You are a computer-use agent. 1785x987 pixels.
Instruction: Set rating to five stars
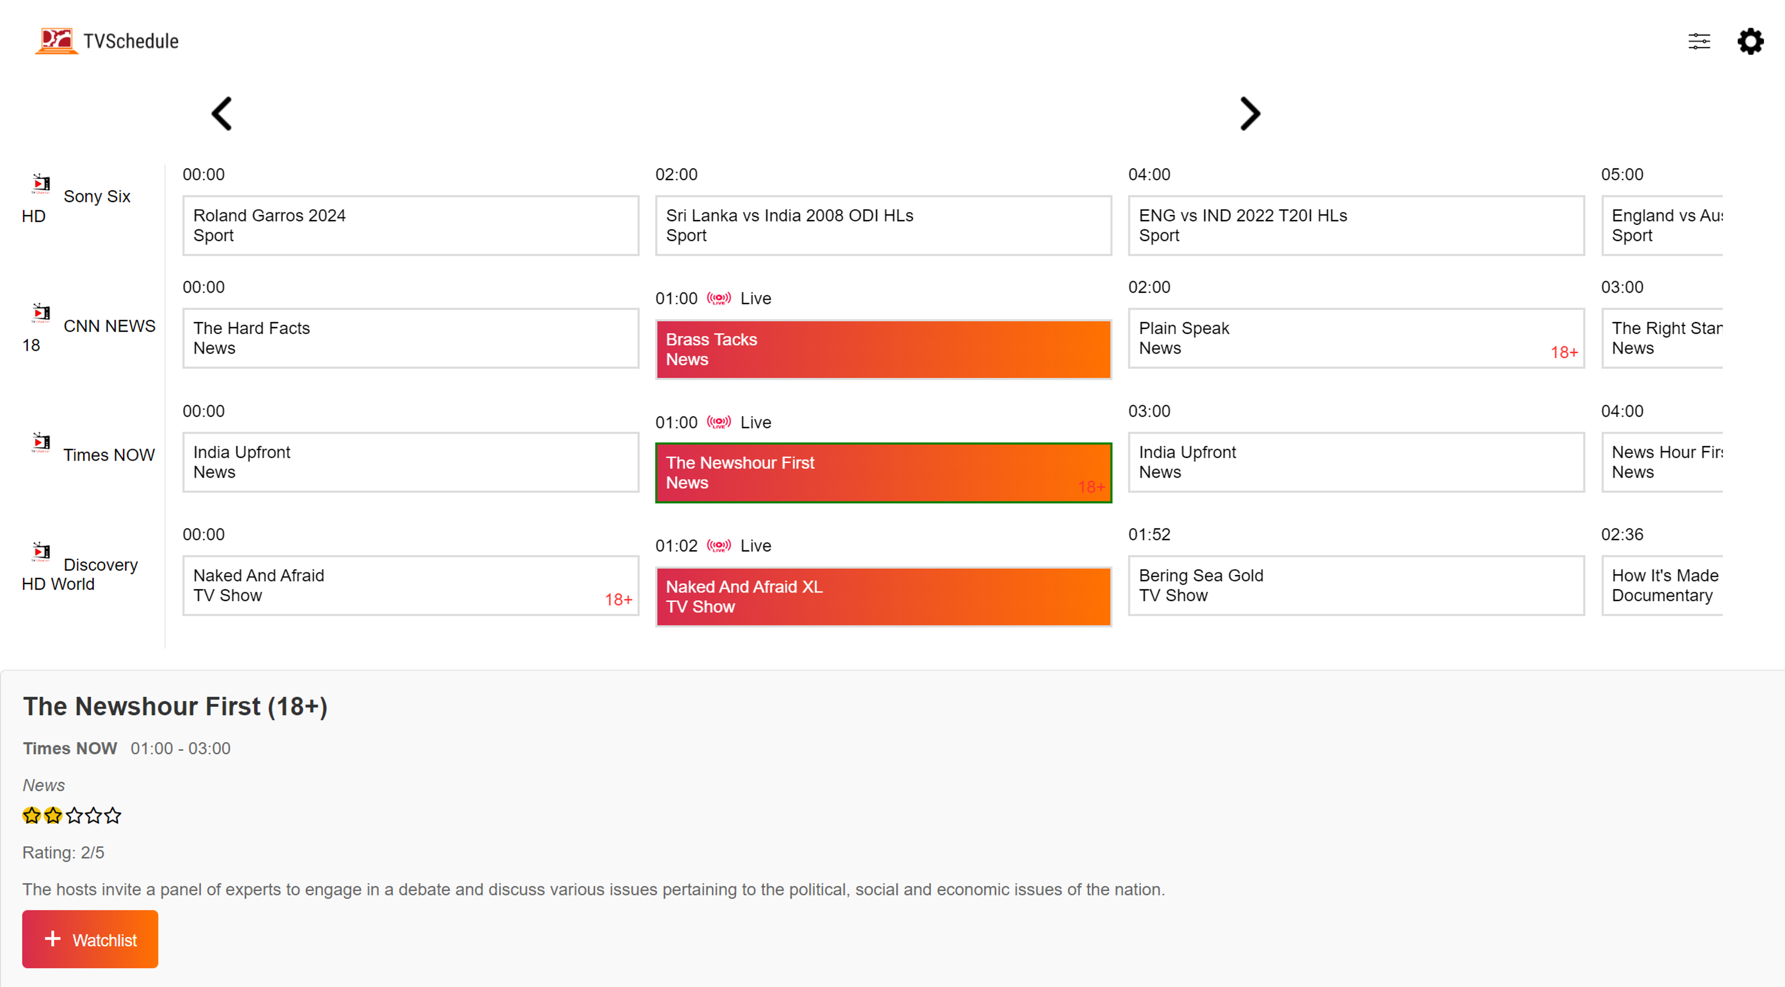113,815
